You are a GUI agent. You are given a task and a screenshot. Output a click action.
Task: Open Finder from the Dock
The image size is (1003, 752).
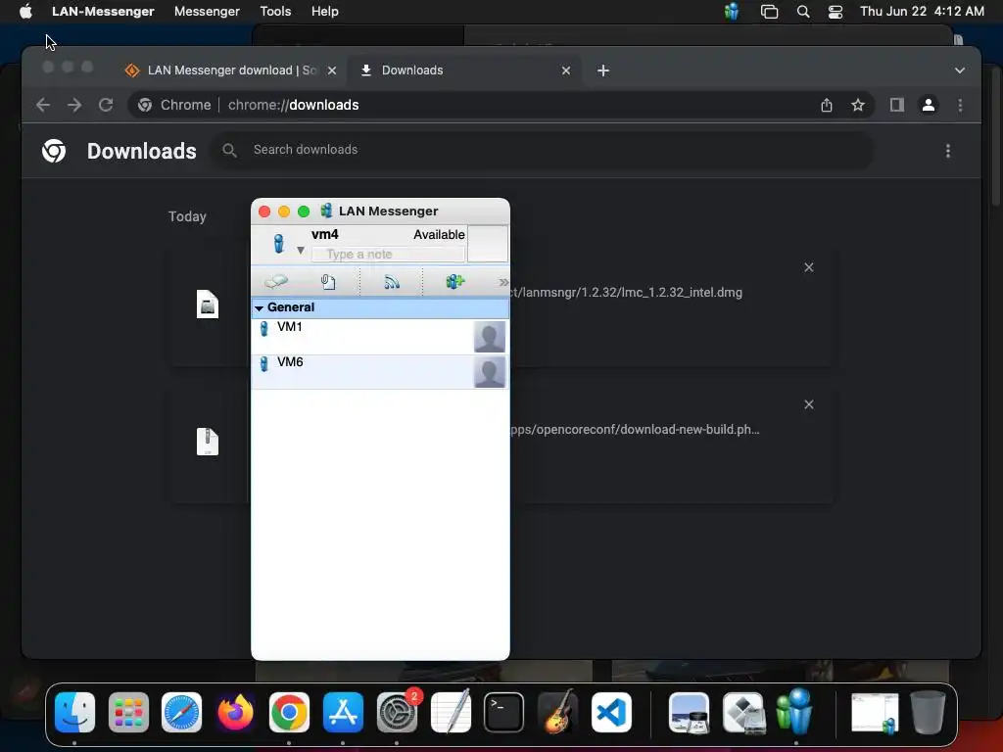click(74, 713)
